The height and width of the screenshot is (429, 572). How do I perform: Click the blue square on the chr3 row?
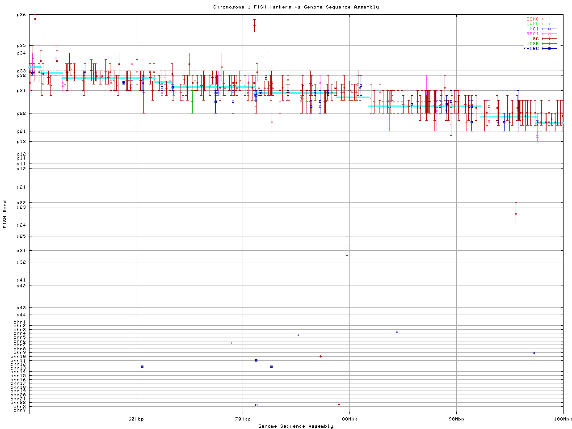(397, 332)
